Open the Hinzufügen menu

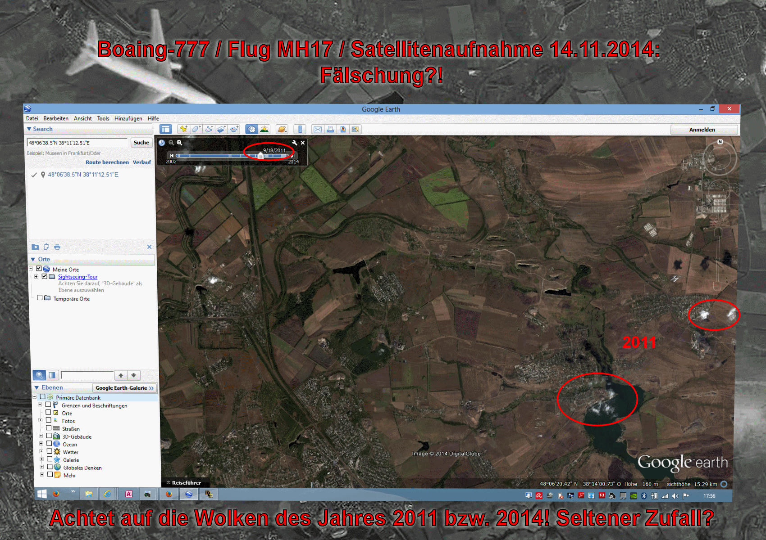[128, 118]
